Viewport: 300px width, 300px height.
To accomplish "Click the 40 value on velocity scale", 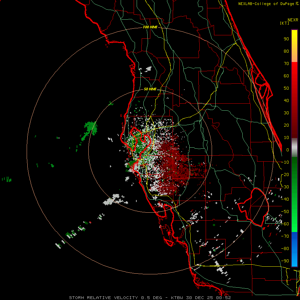I will point(286,101).
